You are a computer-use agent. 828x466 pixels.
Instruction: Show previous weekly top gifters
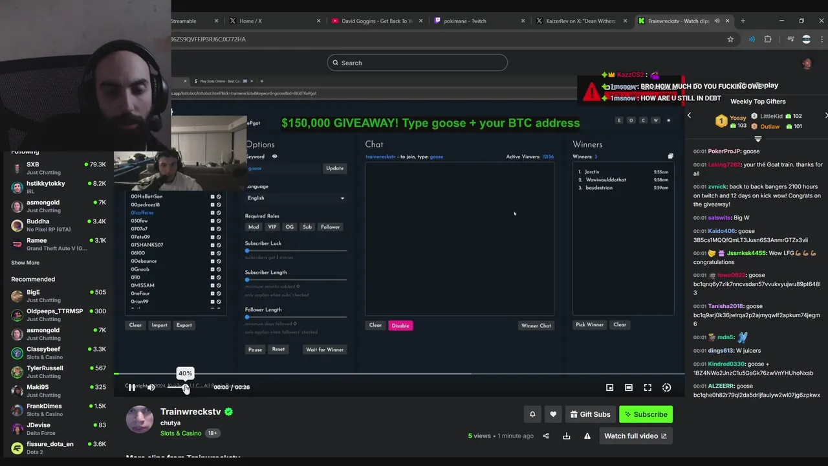pyautogui.click(x=689, y=115)
